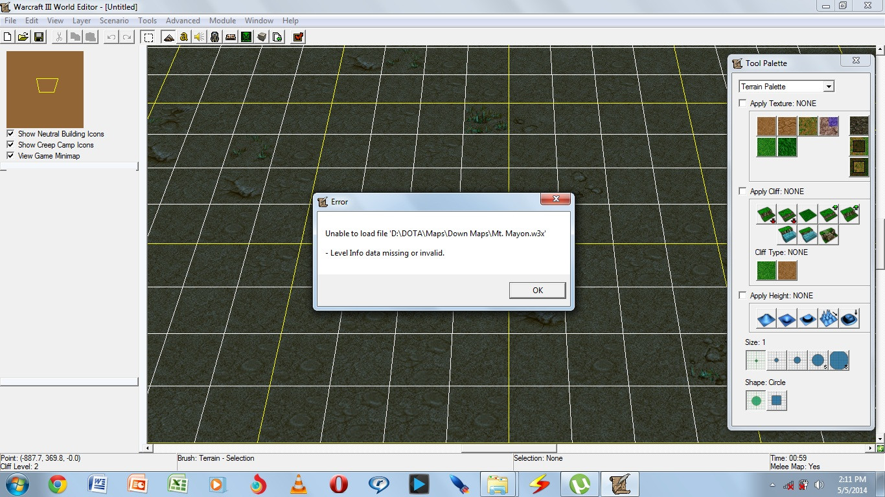Open the Advanced menu
Screen dimensions: 885x497
click(x=183, y=21)
